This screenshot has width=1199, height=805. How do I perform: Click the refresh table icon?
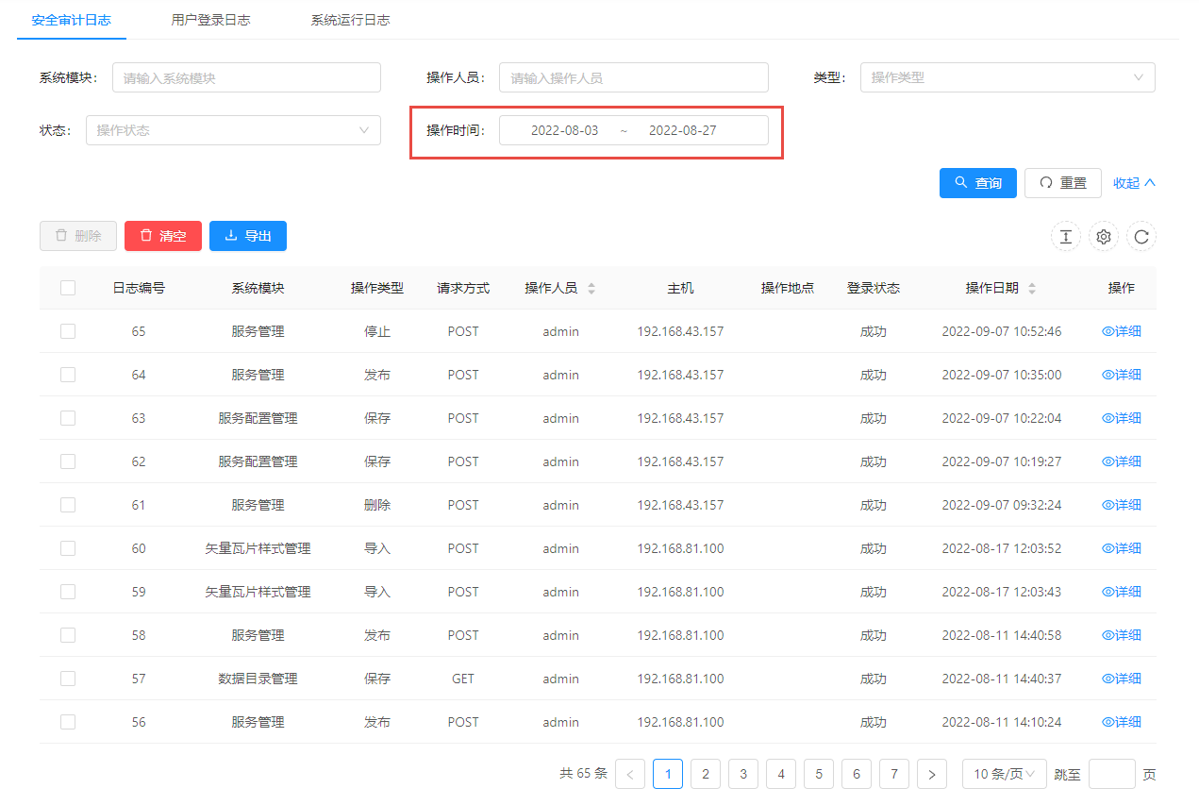pos(1141,237)
